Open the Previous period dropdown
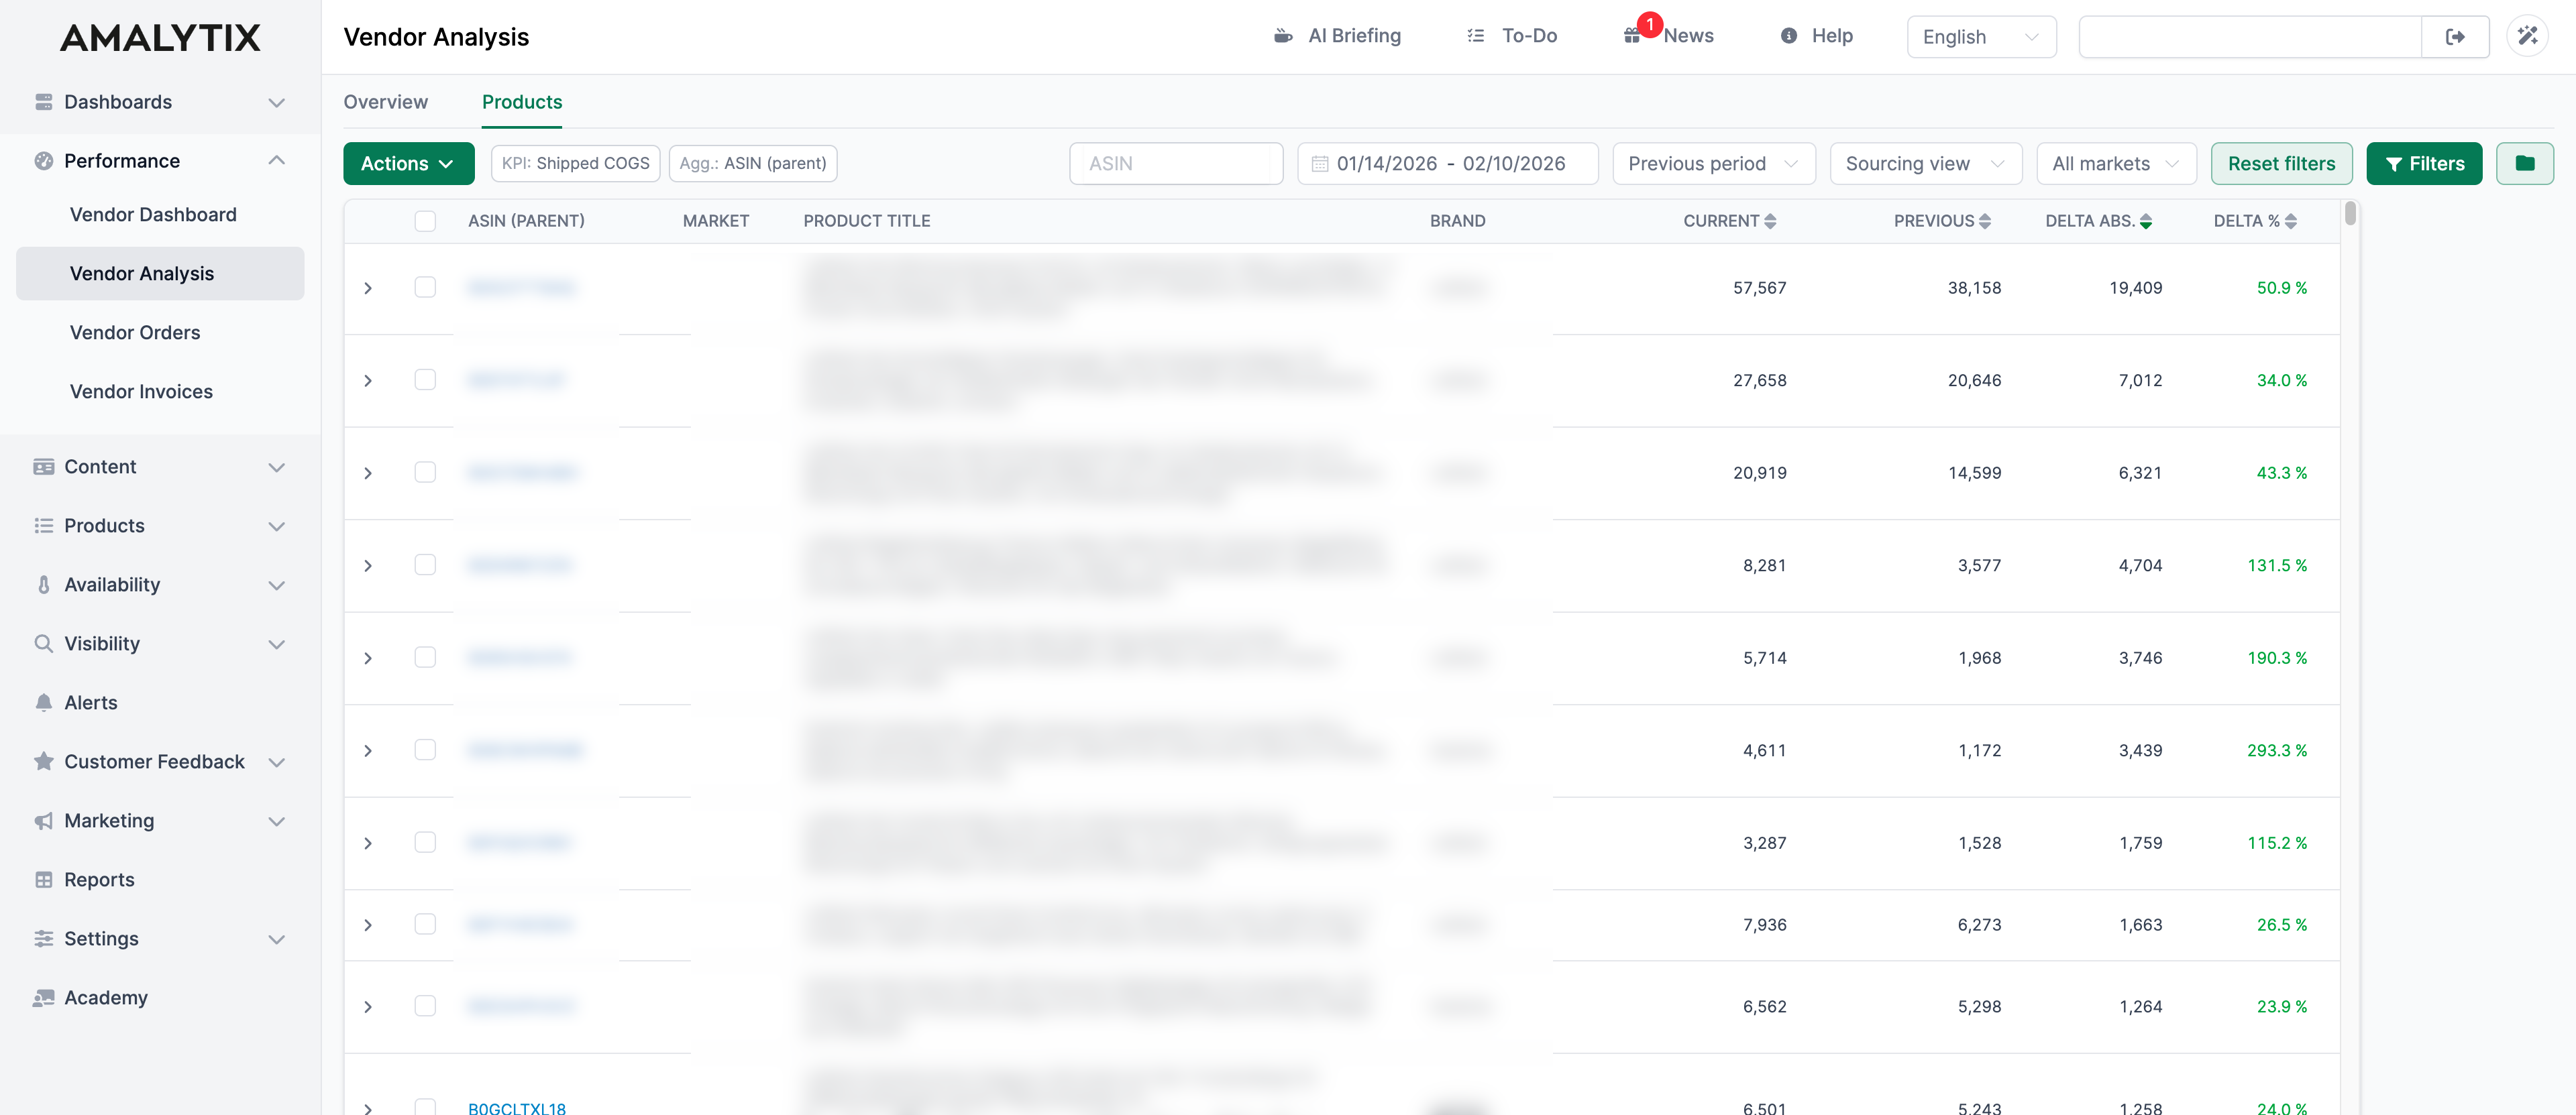This screenshot has height=1115, width=2576. point(1713,163)
